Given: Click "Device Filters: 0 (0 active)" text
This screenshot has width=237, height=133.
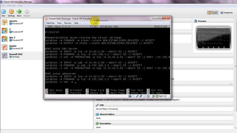Looking at the screenshot, I should [107, 109].
